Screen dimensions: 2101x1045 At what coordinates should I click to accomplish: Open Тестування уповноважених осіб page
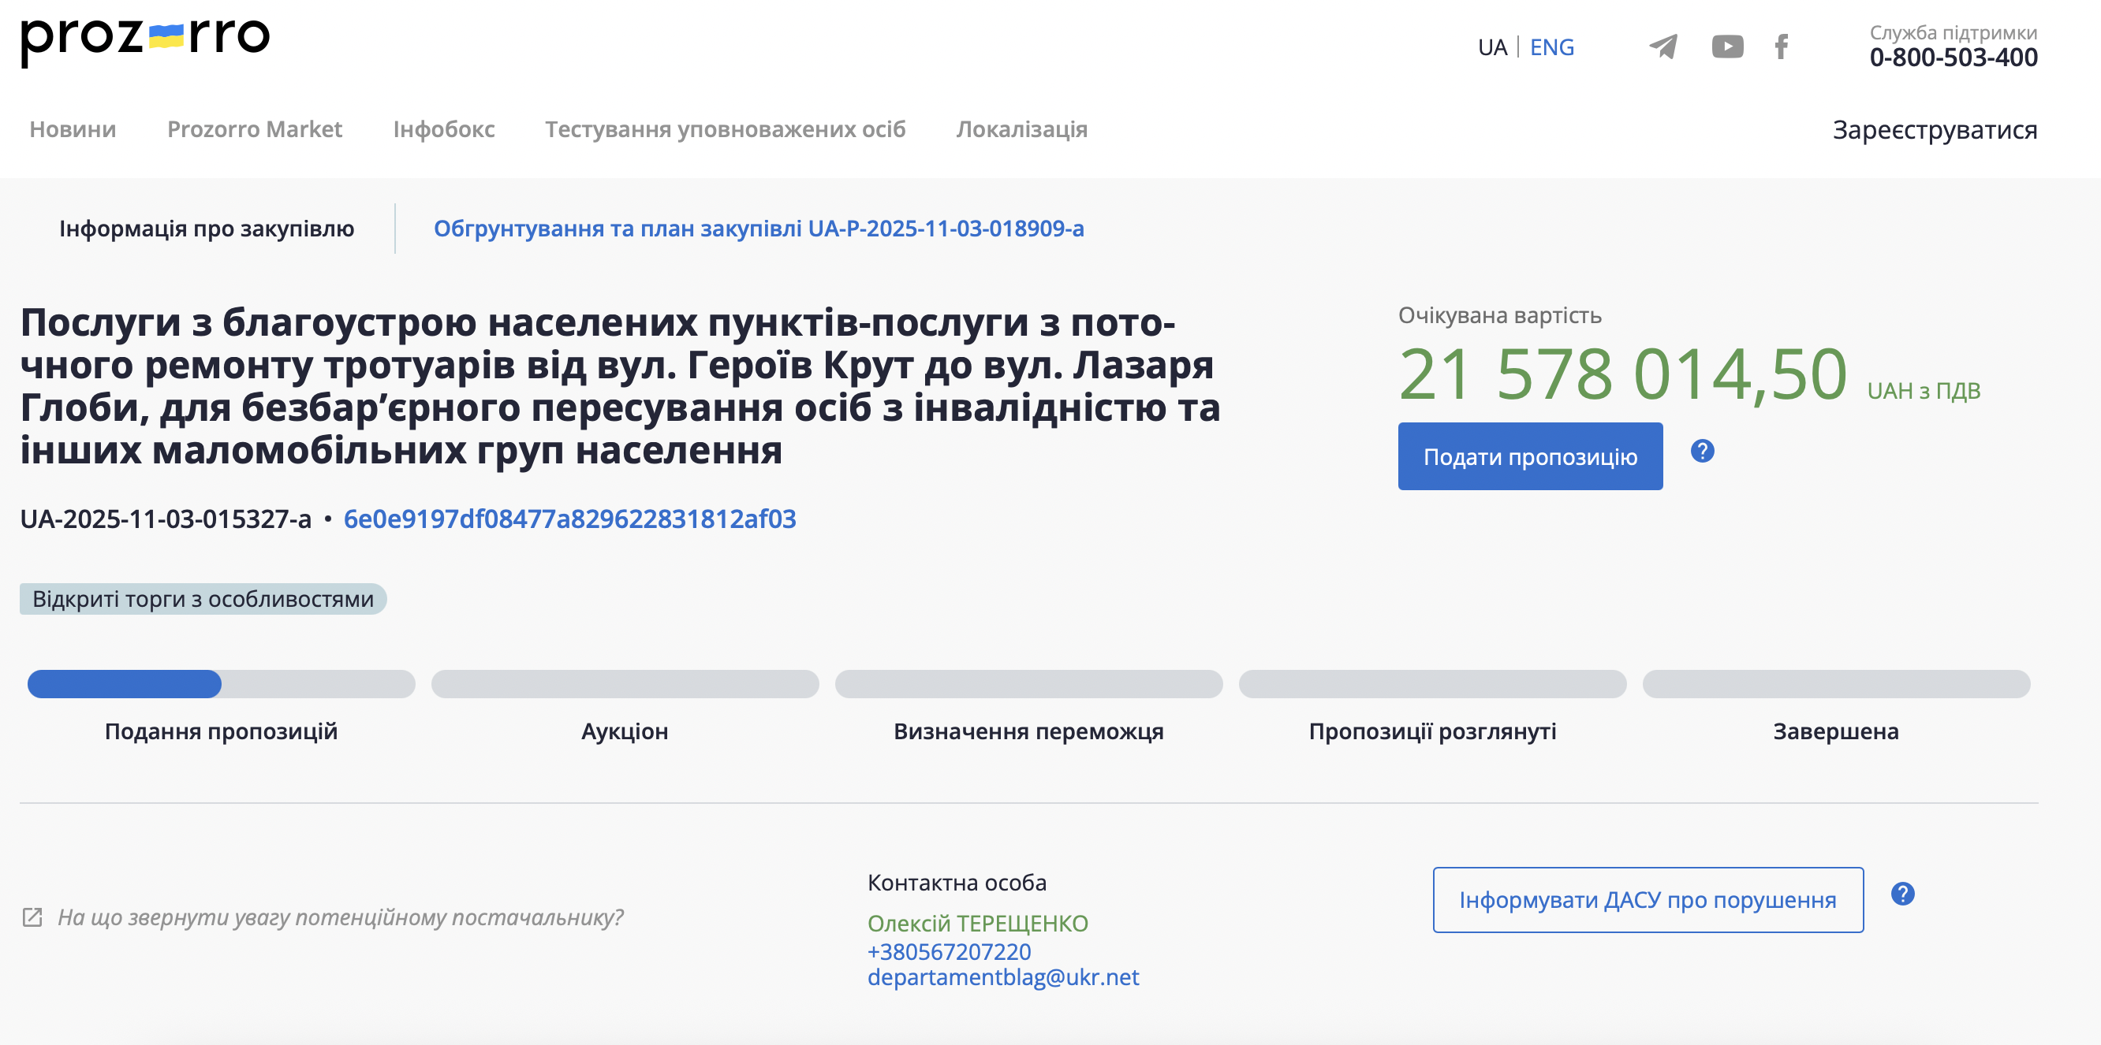[724, 129]
